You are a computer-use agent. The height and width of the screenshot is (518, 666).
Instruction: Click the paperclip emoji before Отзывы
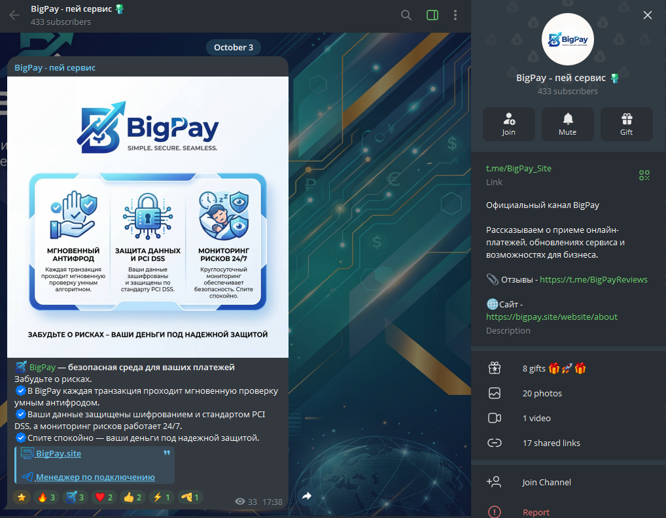(492, 279)
